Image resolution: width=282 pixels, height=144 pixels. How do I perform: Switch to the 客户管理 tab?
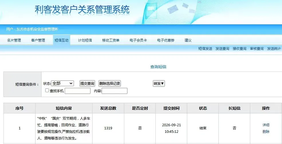coord(38,40)
